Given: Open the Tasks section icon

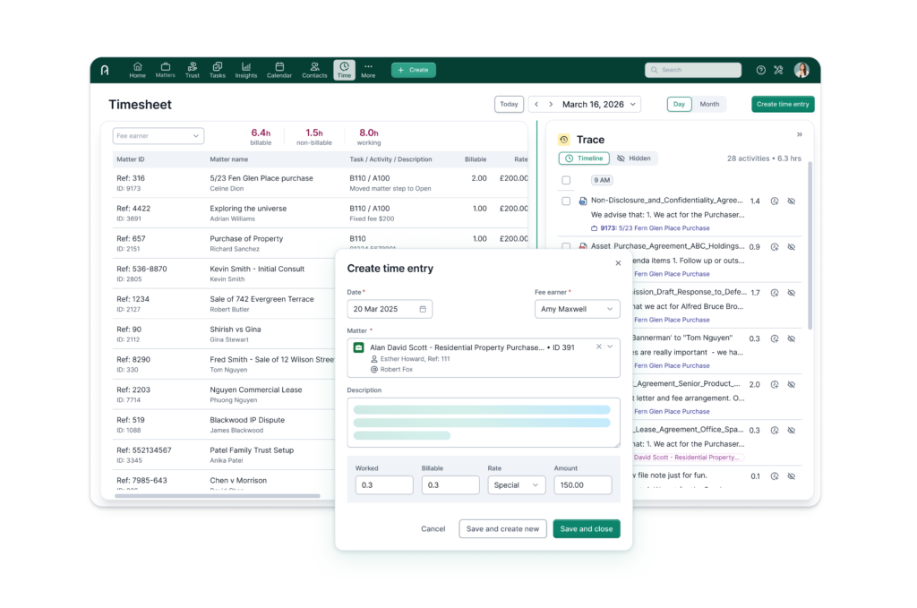Looking at the screenshot, I should (218, 70).
